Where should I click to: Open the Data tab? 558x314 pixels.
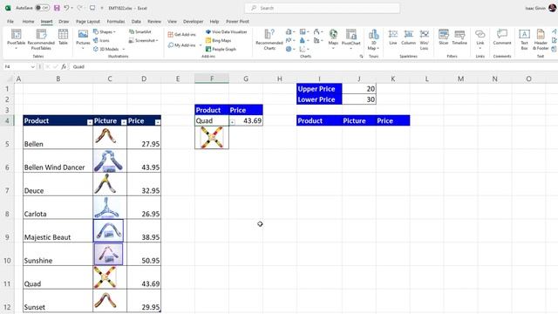point(136,21)
